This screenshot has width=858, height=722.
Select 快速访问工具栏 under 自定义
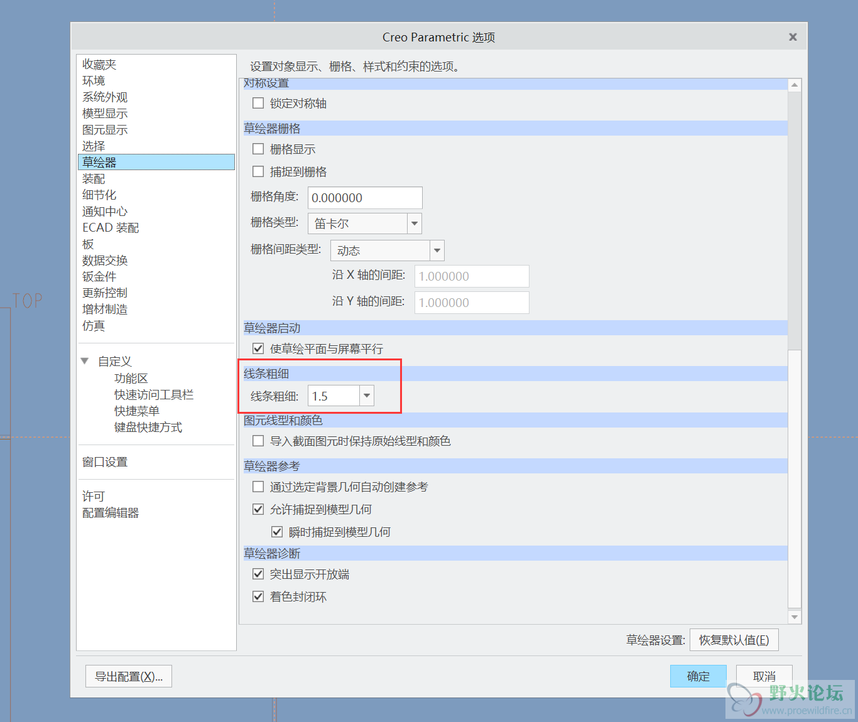pos(154,395)
